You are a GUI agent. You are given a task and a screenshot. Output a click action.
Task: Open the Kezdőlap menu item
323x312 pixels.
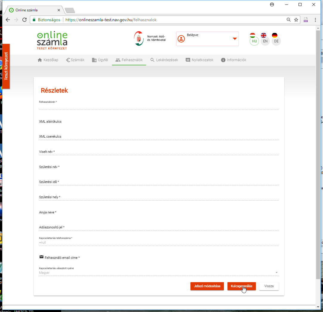(48, 60)
